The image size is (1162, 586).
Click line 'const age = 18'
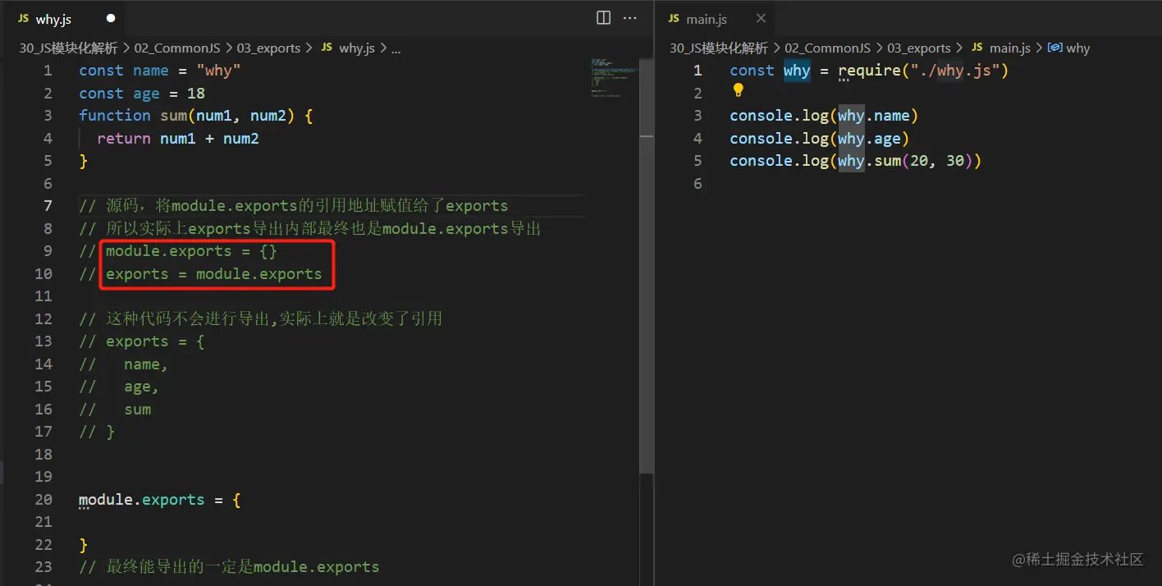pos(142,94)
